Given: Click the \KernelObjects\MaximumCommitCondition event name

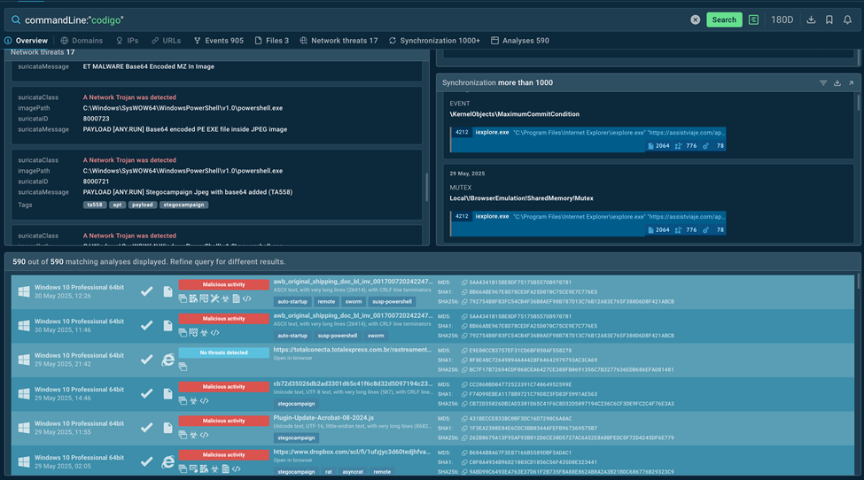Looking at the screenshot, I should 514,114.
